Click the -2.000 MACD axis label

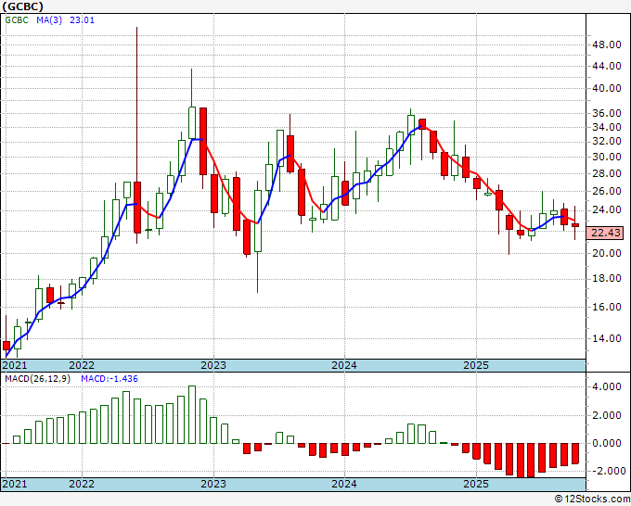[605, 471]
